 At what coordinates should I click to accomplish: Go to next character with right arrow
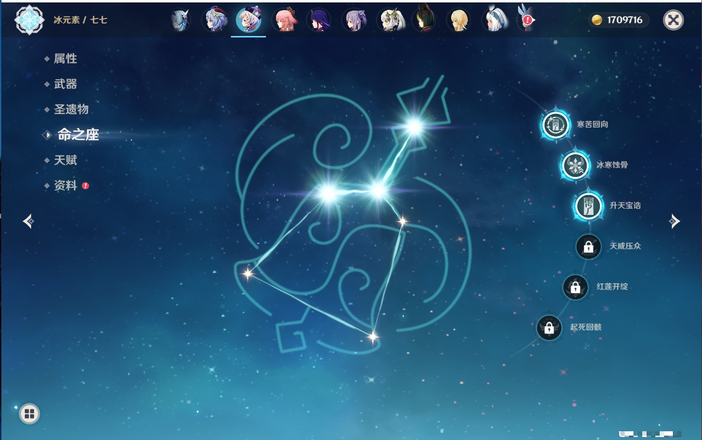coord(674,221)
